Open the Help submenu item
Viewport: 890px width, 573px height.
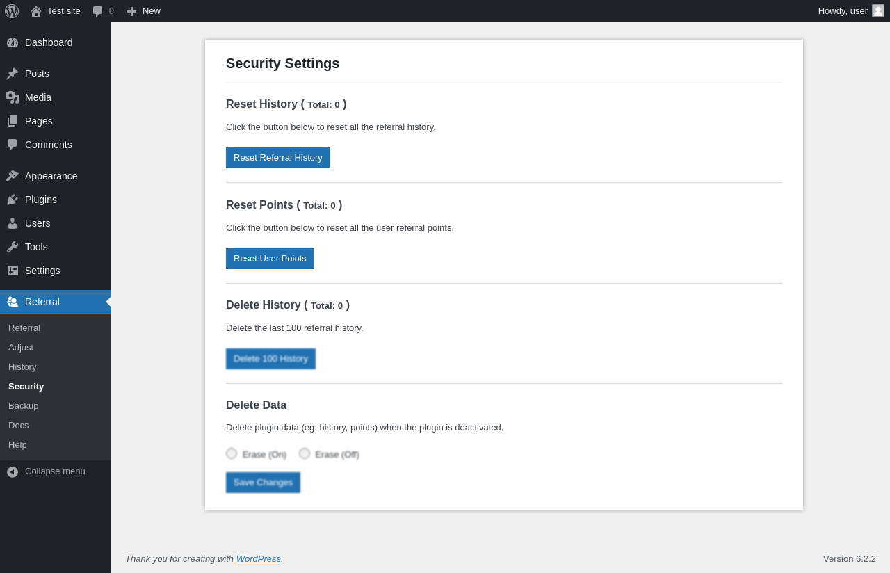point(56,444)
